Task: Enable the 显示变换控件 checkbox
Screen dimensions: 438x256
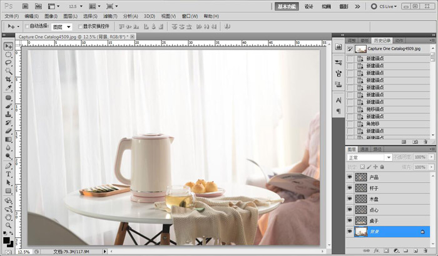Action: (x=79, y=27)
